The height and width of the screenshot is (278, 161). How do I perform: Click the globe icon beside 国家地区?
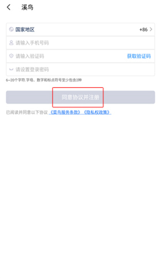click(x=11, y=29)
